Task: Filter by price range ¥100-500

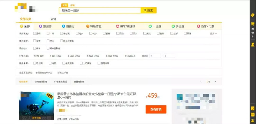Action: pyautogui.click(x=39, y=56)
